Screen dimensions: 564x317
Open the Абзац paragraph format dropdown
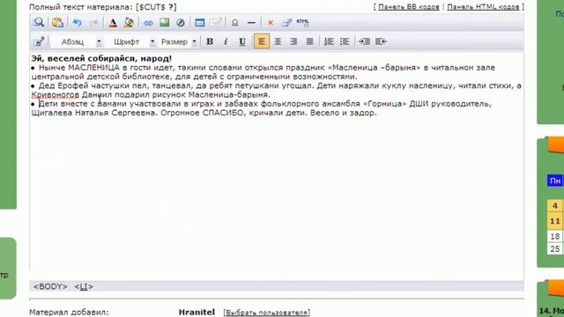coord(77,42)
